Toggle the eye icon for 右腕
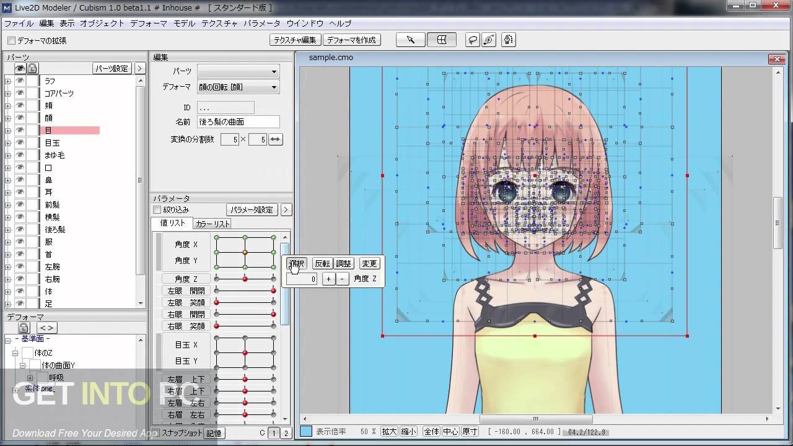 pos(20,279)
